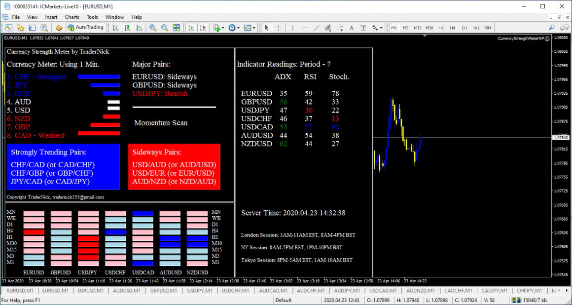Switch the chart to candlestick display

127,28
